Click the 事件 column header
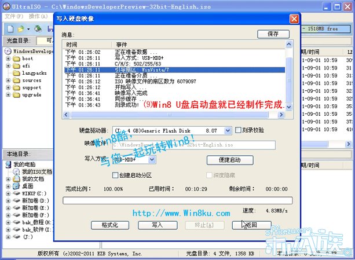The width and height of the screenshot is (355, 260). click(x=198, y=45)
